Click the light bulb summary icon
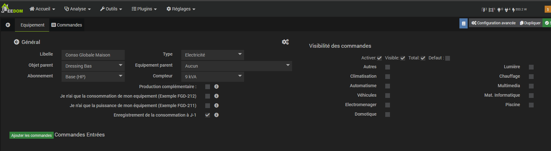 pos(499,10)
